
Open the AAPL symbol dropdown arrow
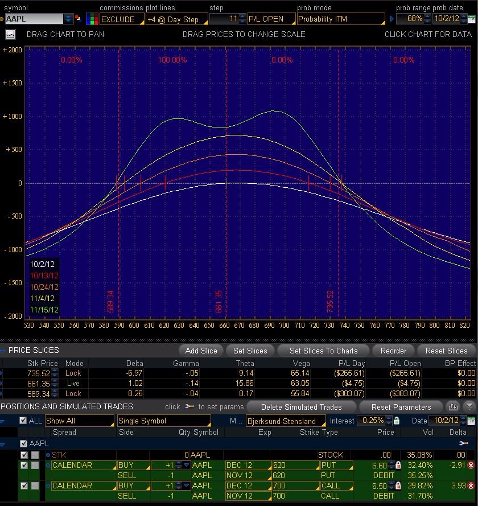click(x=68, y=19)
